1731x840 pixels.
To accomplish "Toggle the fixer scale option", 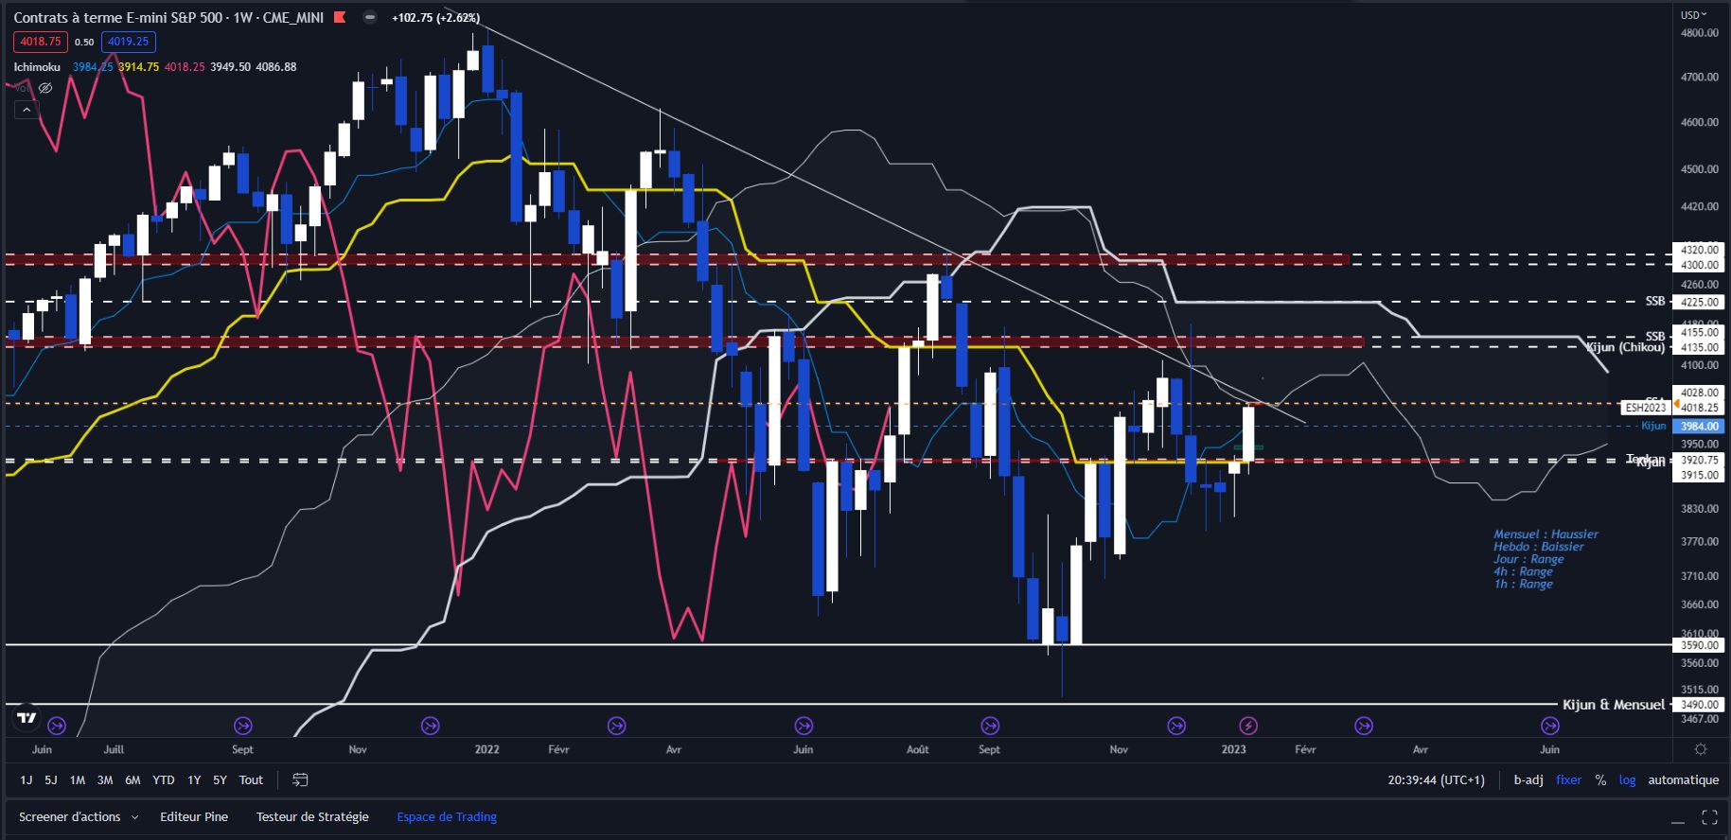I will 1568,780.
